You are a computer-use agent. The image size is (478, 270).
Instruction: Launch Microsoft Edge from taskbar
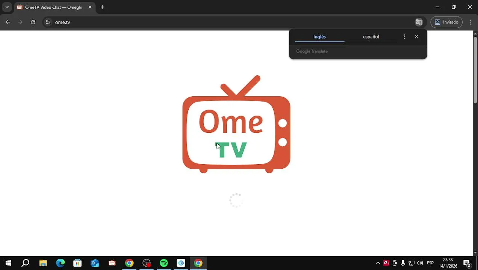(60, 263)
